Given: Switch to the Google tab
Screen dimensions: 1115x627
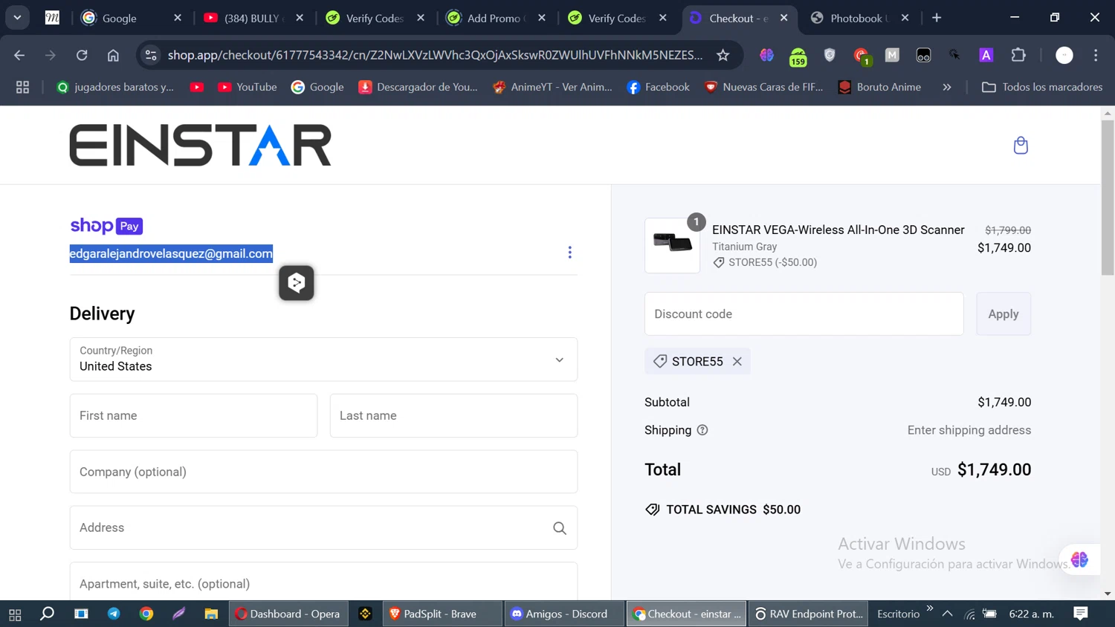Looking at the screenshot, I should pos(132,18).
